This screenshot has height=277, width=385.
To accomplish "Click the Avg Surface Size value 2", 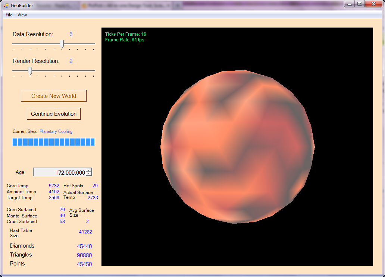I will [87, 222].
